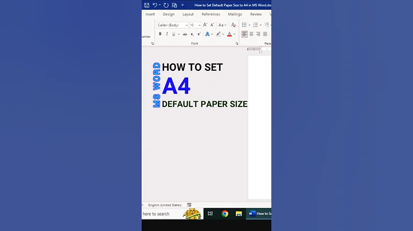Undo the last action
413x231 pixels.
point(155,5)
